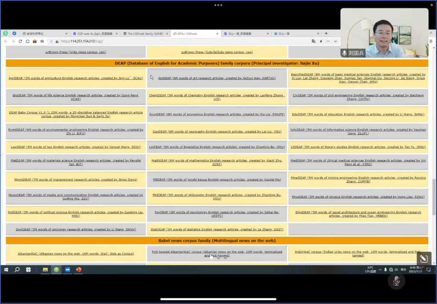437x304 pixels.
Task: Open a new browser tab with plus
Action: (x=326, y=33)
